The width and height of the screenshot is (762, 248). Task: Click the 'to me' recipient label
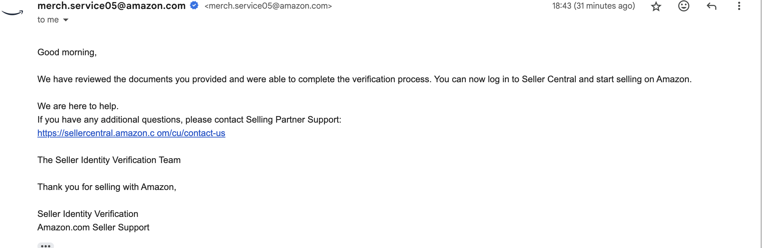point(48,20)
